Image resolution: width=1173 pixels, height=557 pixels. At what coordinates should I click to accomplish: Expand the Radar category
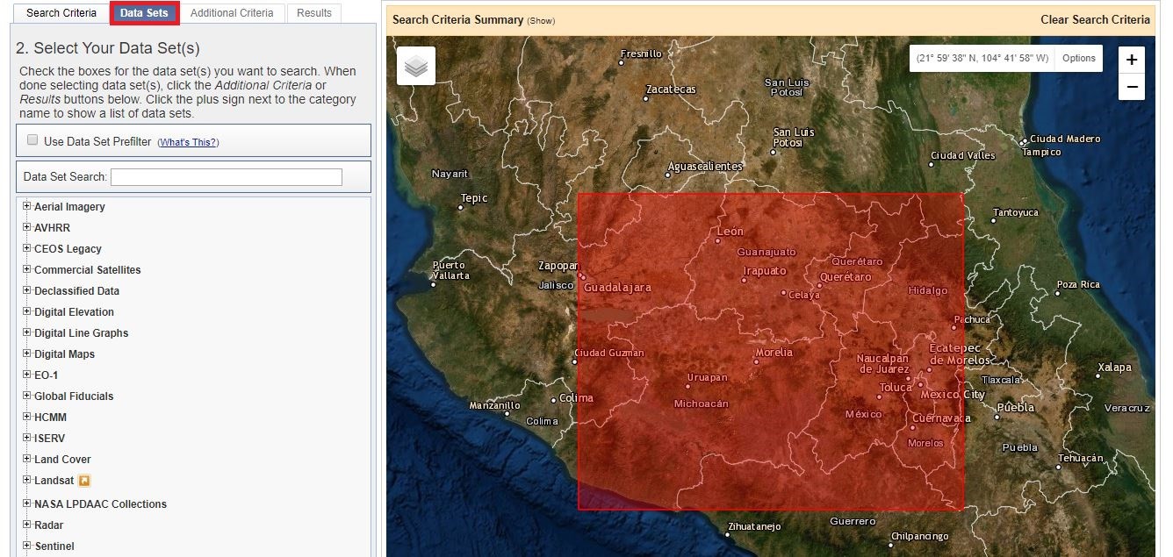coord(27,525)
